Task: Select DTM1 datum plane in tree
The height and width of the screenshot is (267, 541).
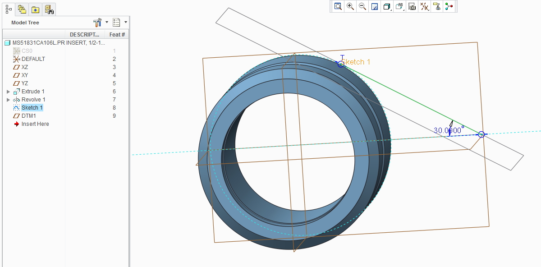Action: coord(25,116)
